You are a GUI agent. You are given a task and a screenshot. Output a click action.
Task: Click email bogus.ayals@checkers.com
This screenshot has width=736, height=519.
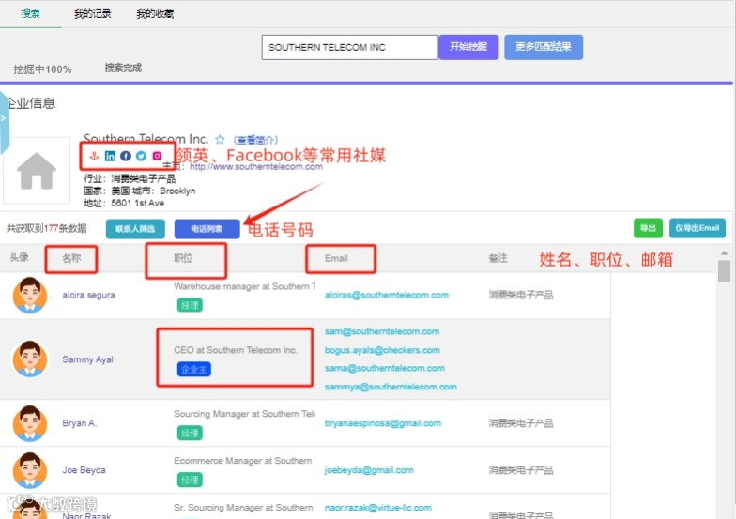click(x=382, y=350)
